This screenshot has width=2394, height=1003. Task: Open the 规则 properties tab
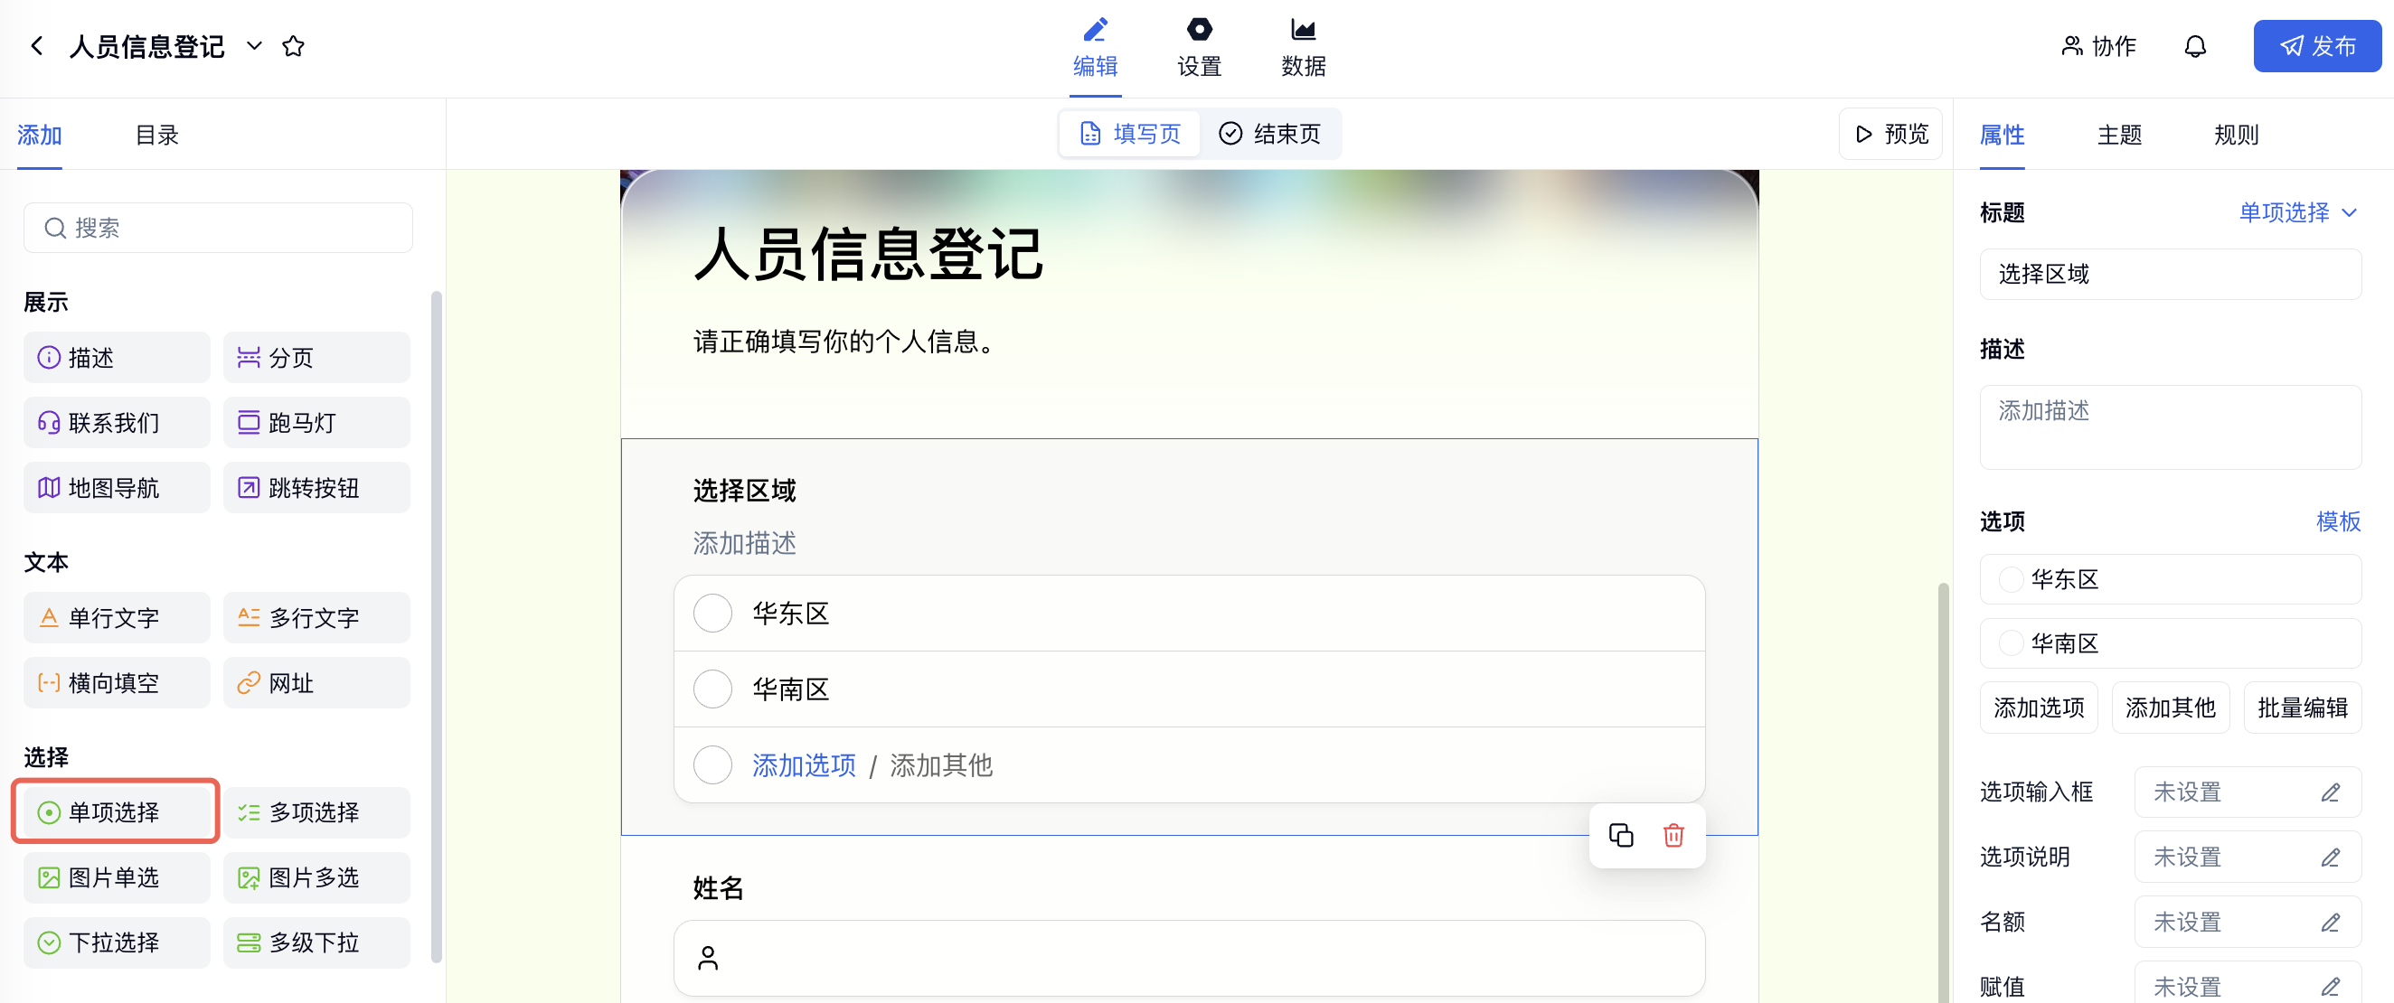pyautogui.click(x=2236, y=135)
